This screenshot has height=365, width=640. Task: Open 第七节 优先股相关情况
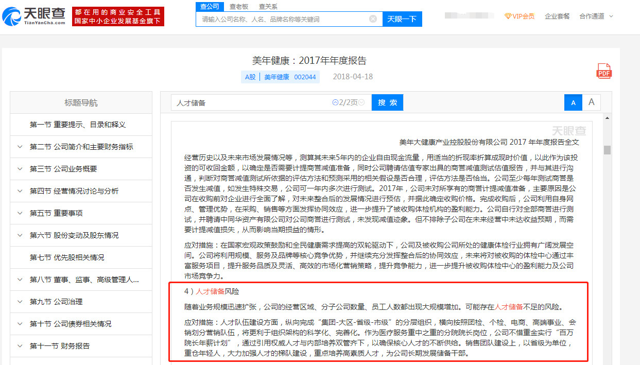coord(67,257)
